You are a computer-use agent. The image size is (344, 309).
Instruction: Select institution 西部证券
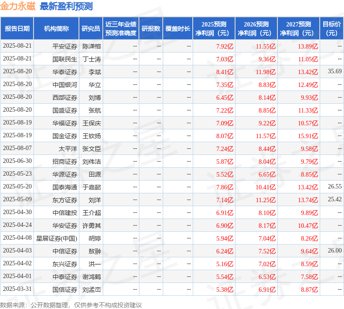click(65, 98)
